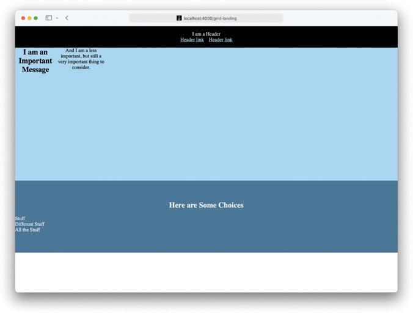Viewport: 413px width, 313px height.
Task: Open the second Header link
Action: [x=221, y=40]
